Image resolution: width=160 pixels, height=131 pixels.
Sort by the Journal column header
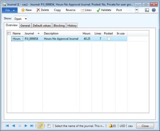33,34
